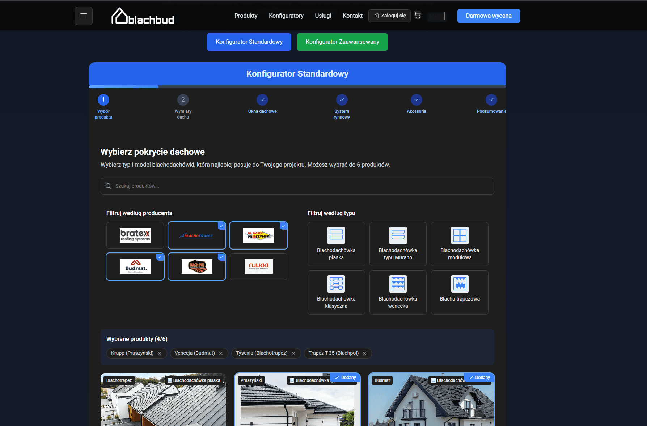This screenshot has height=426, width=647.
Task: Go to Podsumowanie step
Action: point(491,104)
